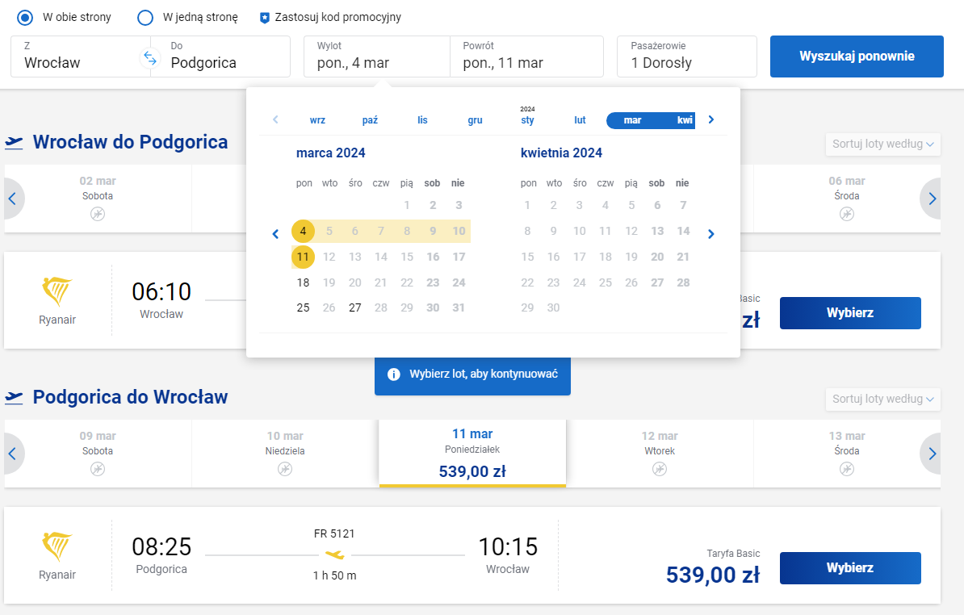
Task: Pick 18 March in the calendar
Action: click(303, 282)
